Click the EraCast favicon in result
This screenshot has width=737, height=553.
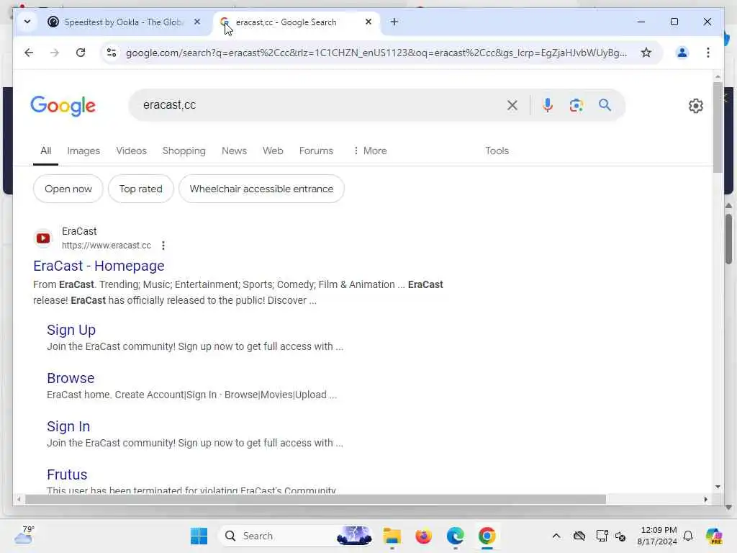[43, 238]
